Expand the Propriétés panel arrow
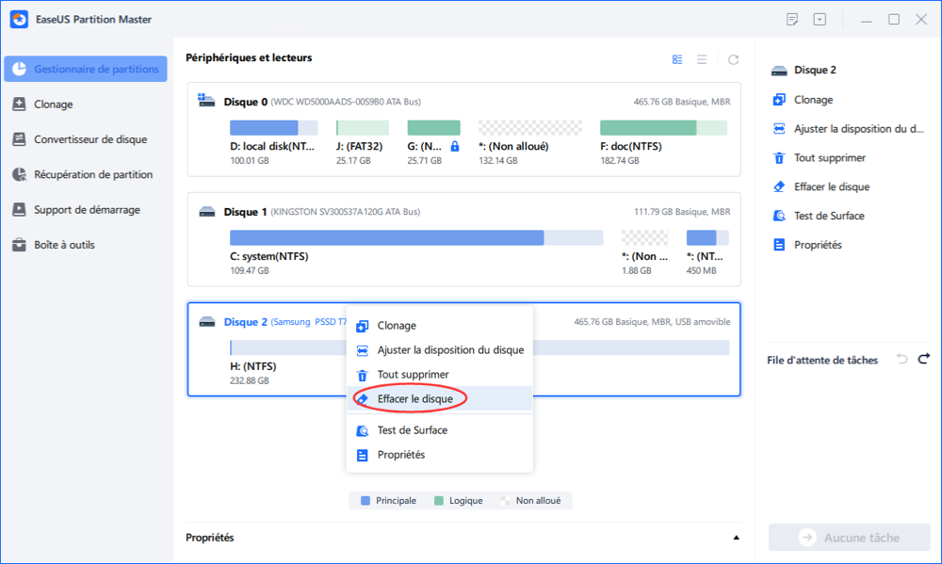The image size is (942, 564). click(736, 538)
